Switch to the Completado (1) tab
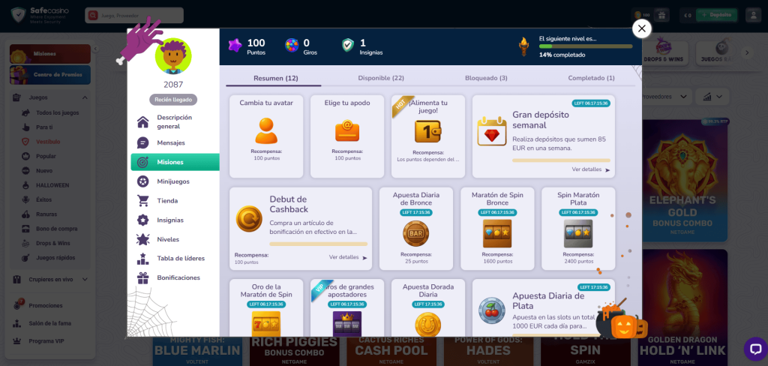 (x=591, y=78)
